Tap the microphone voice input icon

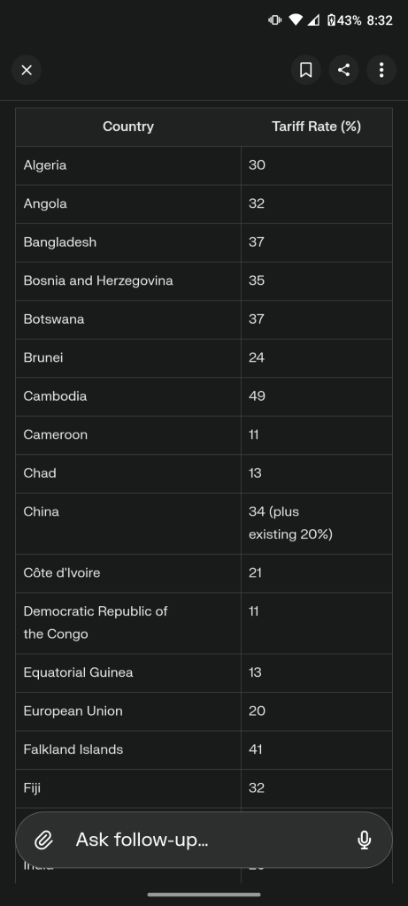click(364, 840)
